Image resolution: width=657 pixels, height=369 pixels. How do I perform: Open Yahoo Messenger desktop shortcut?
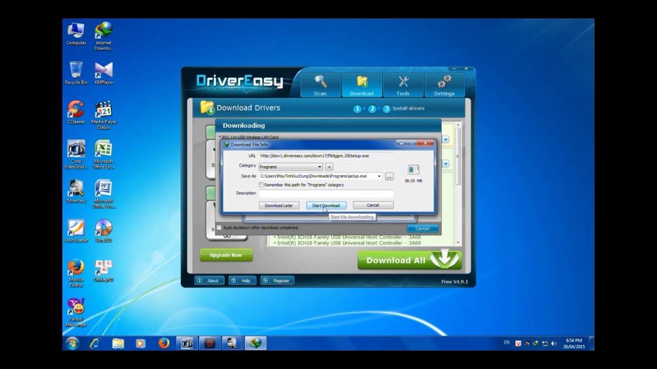pyautogui.click(x=76, y=312)
